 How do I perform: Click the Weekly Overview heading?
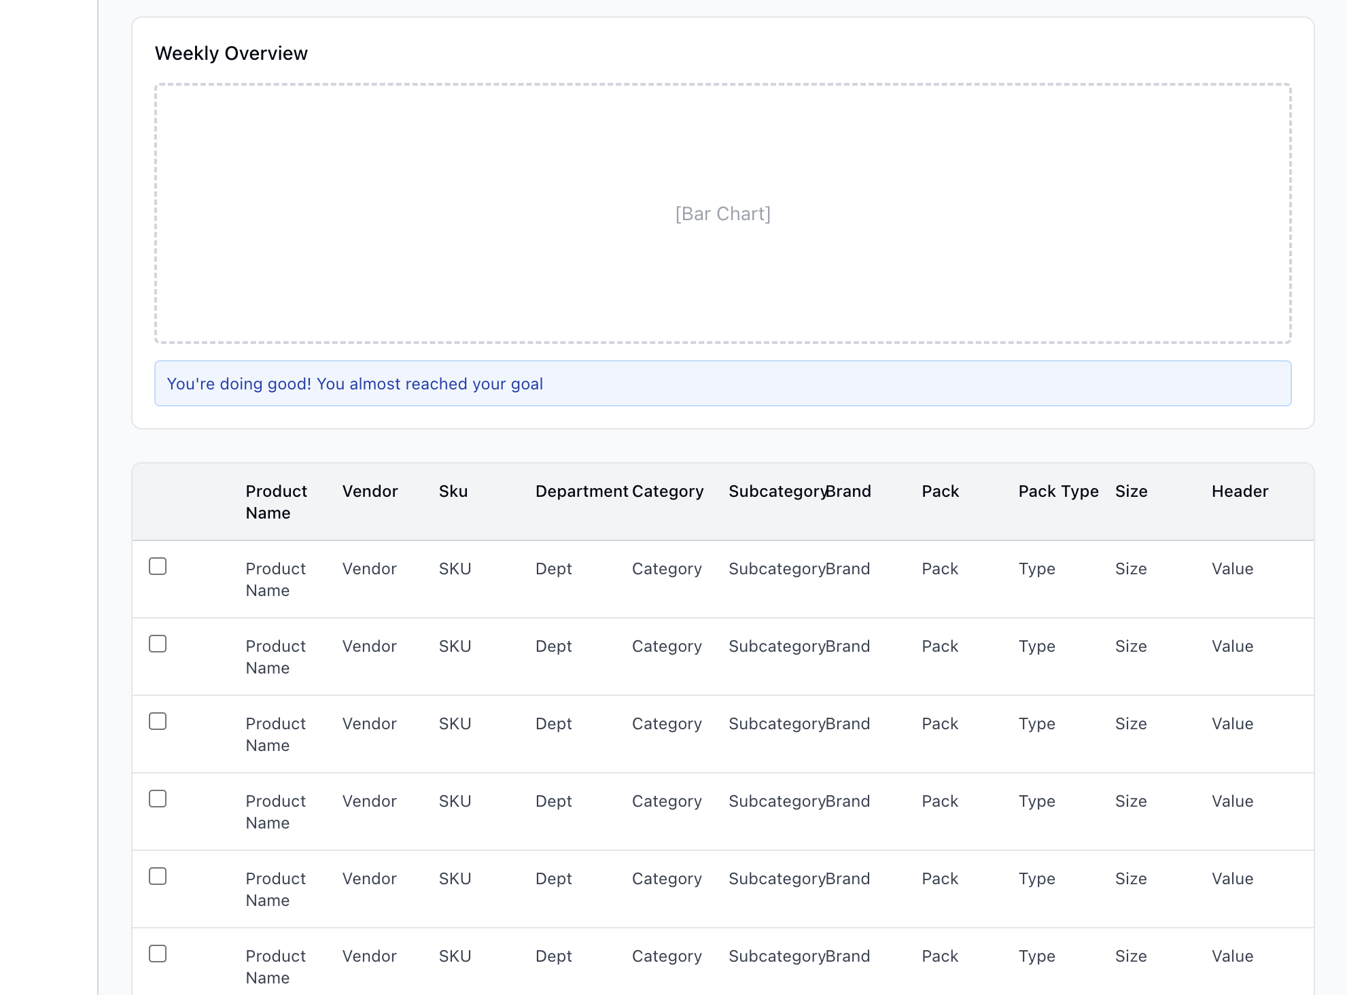231,53
